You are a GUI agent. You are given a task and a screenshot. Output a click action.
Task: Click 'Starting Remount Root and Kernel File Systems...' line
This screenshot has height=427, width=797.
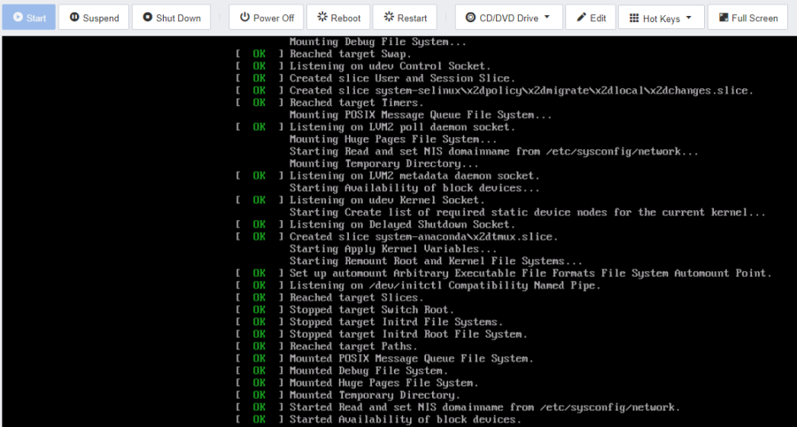click(x=436, y=261)
